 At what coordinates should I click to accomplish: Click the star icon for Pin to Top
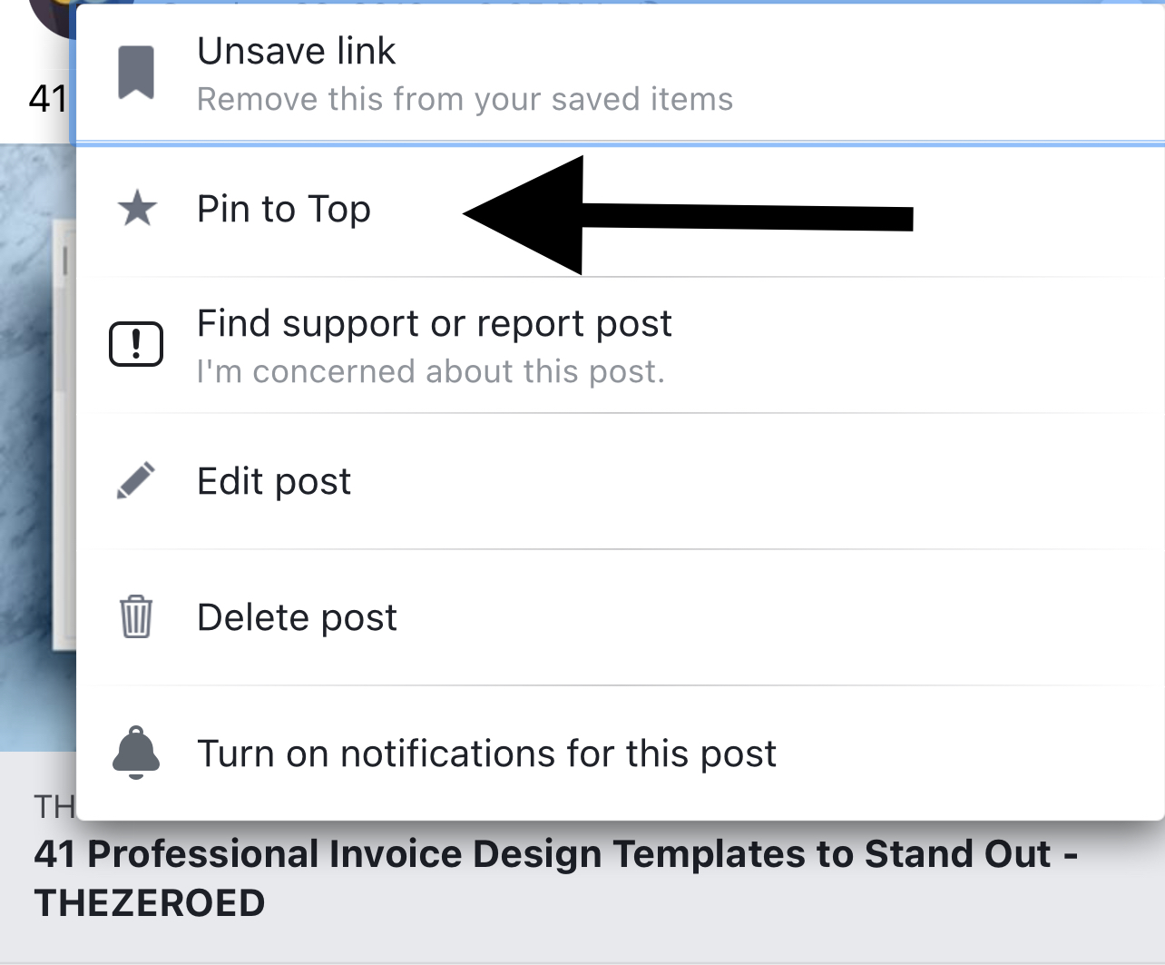coord(137,210)
